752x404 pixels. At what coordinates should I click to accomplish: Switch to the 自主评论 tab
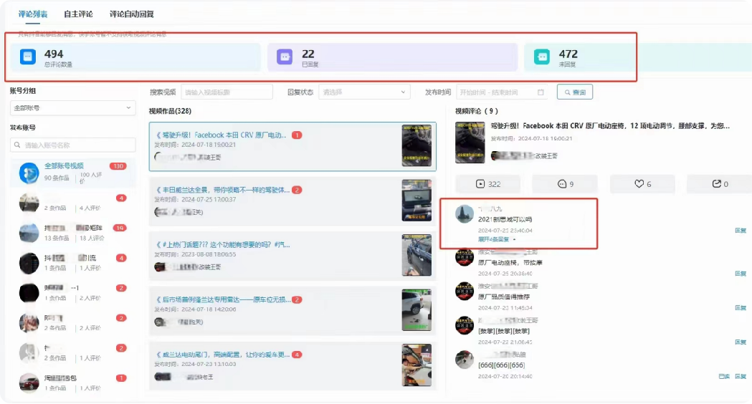click(x=78, y=14)
